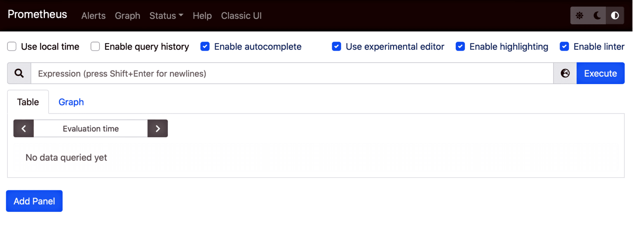
Task: Click the magnifier search icon
Action: 19,73
